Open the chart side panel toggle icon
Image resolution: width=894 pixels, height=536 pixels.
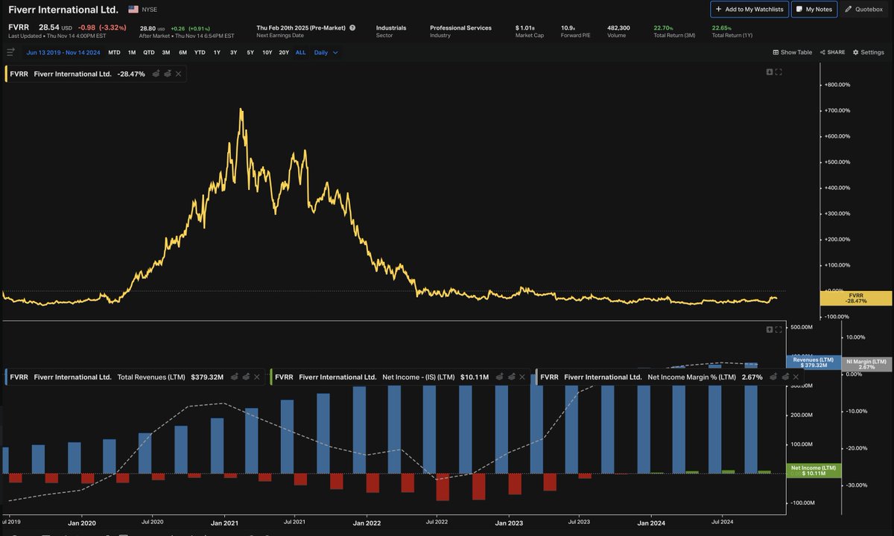coord(10,52)
